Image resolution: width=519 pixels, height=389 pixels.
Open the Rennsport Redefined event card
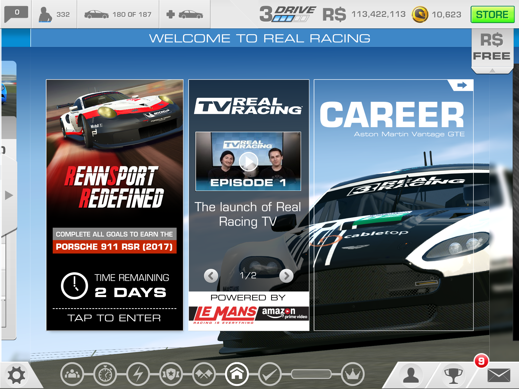(115, 205)
